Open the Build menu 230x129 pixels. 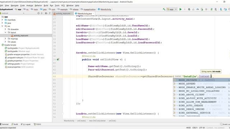pyautogui.click(x=46, y=5)
